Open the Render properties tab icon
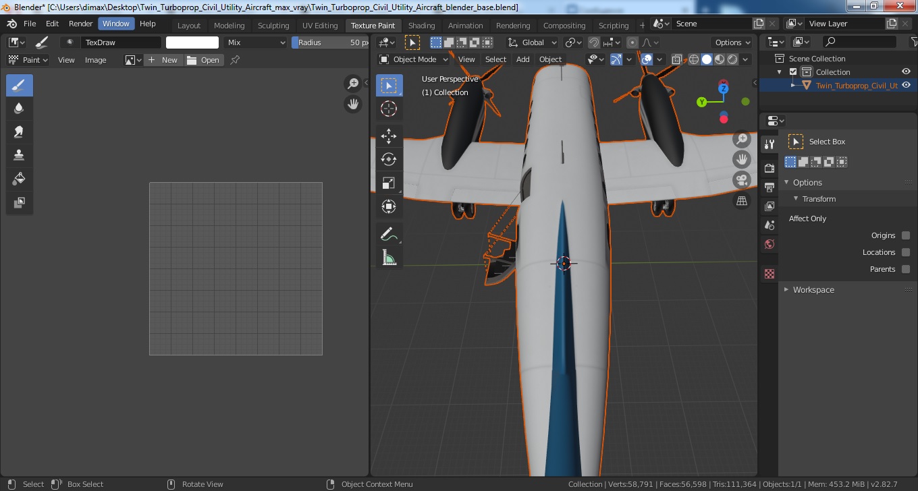 click(x=769, y=168)
